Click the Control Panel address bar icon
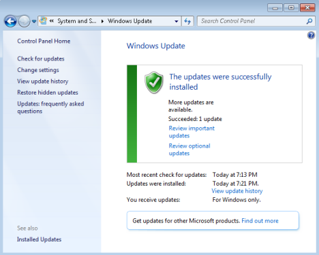Image resolution: width=319 pixels, height=255 pixels. (43, 21)
